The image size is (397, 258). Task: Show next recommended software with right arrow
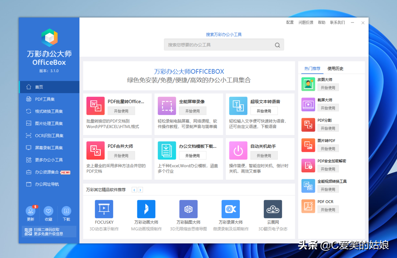(x=140, y=190)
